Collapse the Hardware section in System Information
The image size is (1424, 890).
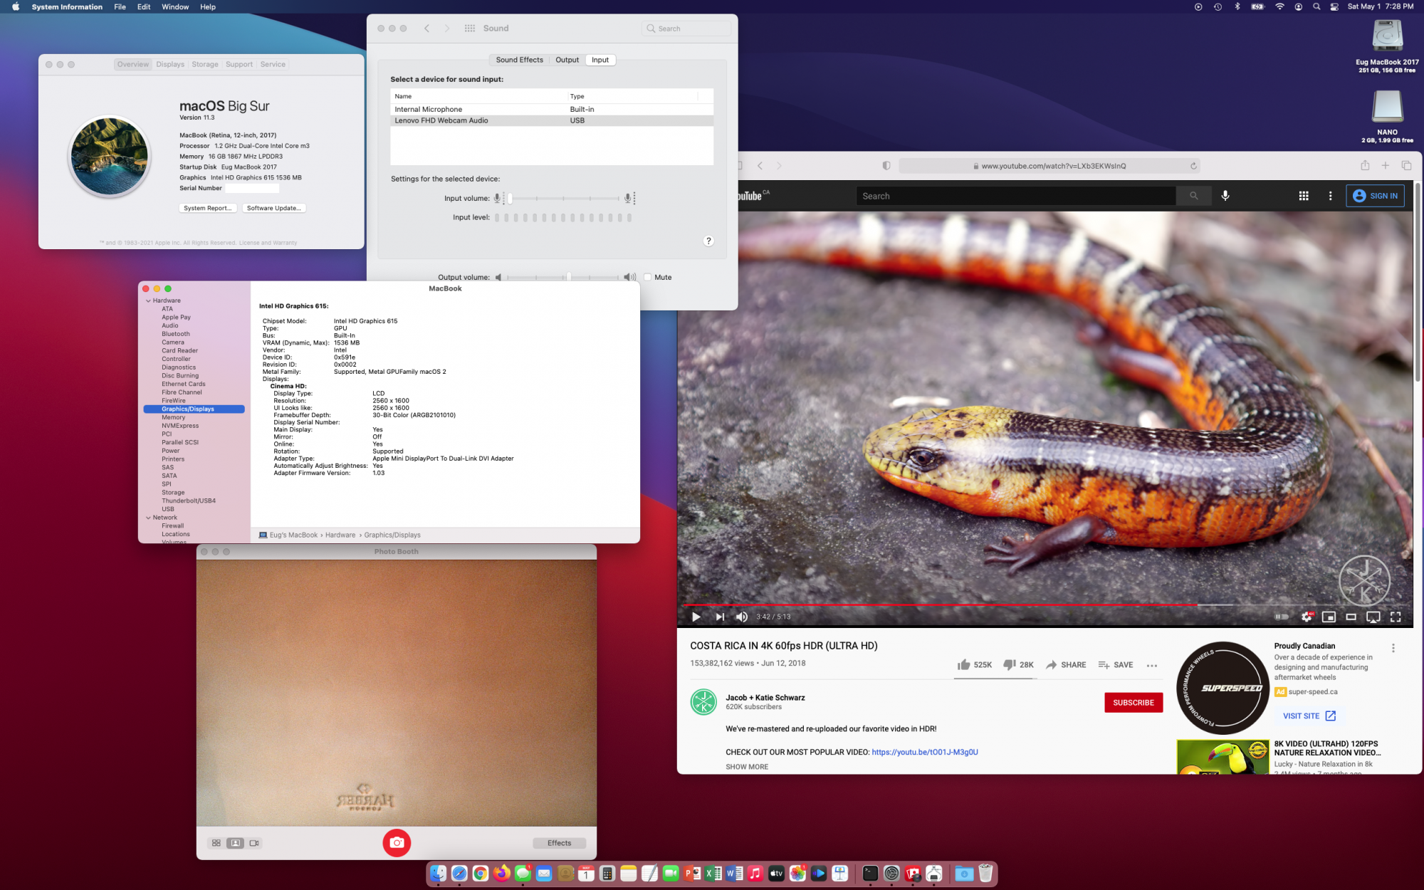(x=148, y=300)
